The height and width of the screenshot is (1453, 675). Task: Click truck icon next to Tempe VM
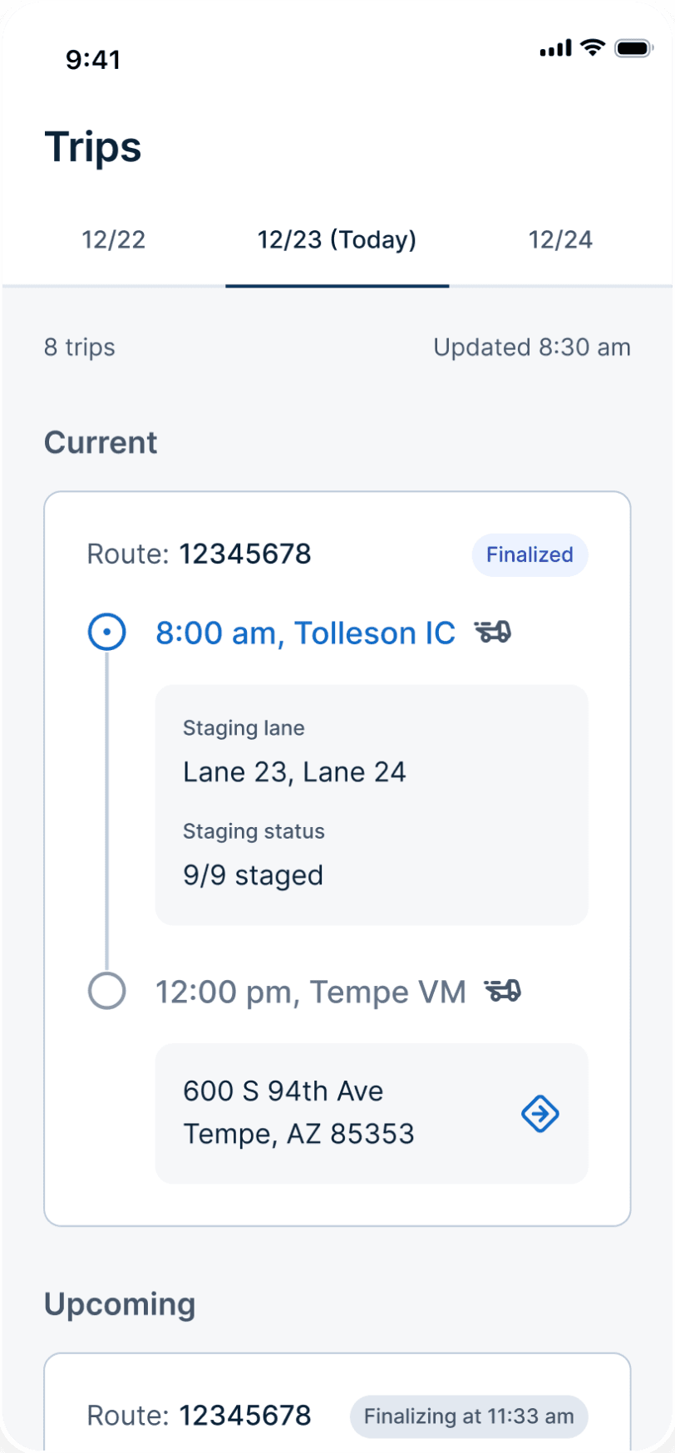click(503, 991)
